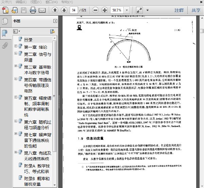Click bookmarks list scroll down arrow
The height and width of the screenshot is (188, 204).
(x=54, y=185)
